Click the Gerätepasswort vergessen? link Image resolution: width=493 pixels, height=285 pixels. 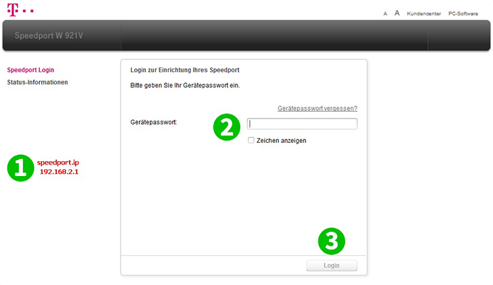coord(317,108)
